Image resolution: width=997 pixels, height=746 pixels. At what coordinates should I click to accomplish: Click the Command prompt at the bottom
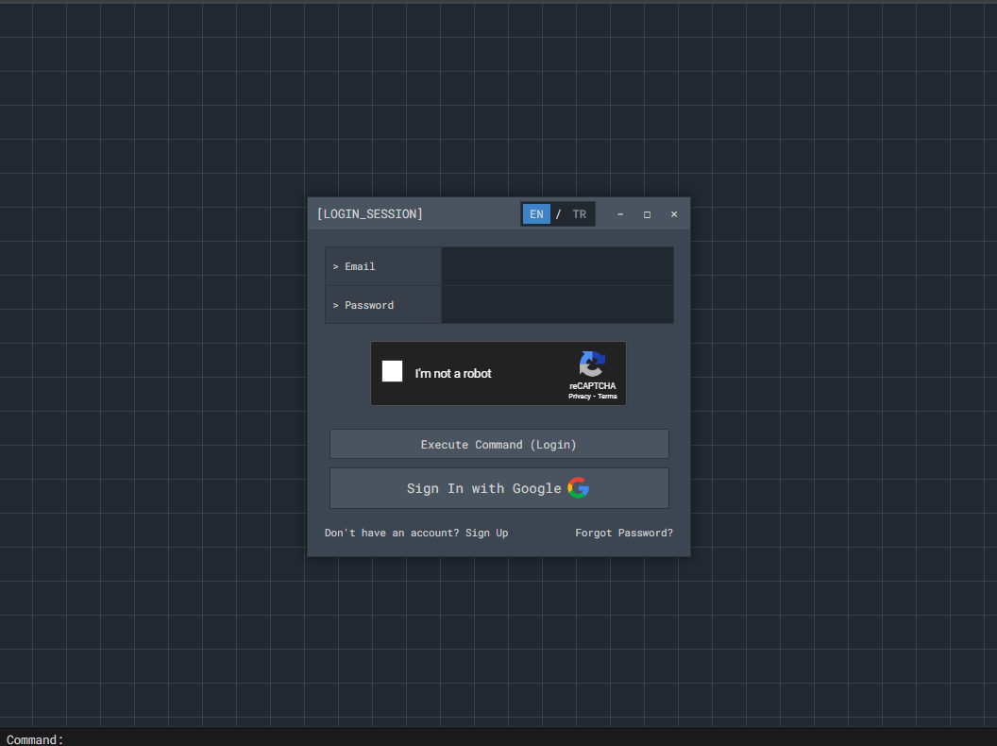pyautogui.click(x=34, y=739)
